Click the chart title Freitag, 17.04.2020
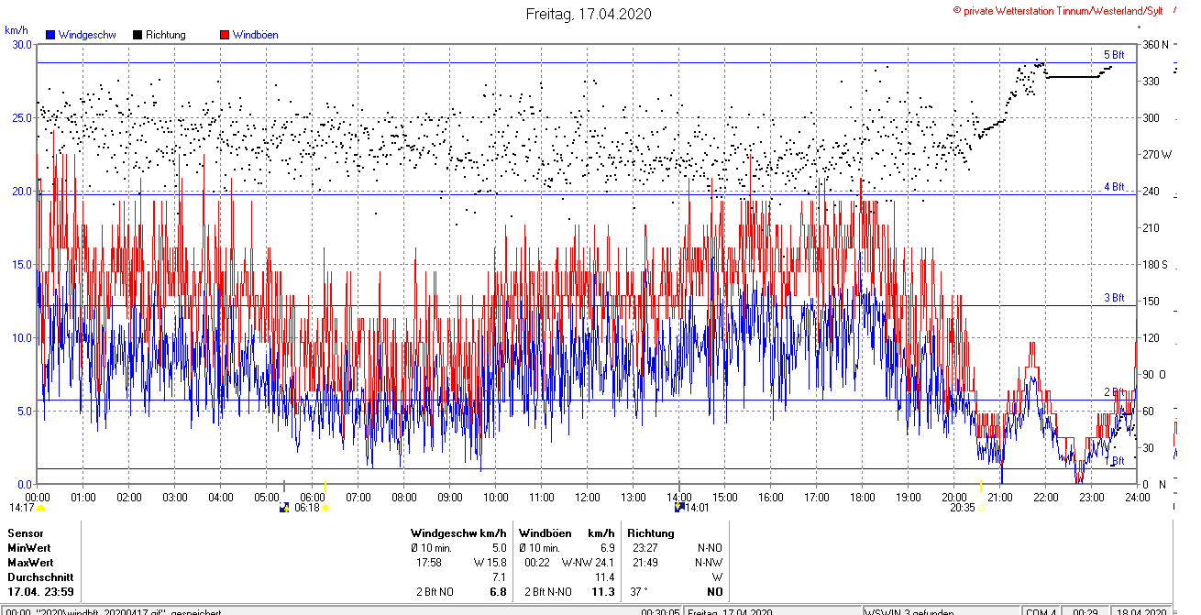The image size is (1201, 615). click(589, 14)
